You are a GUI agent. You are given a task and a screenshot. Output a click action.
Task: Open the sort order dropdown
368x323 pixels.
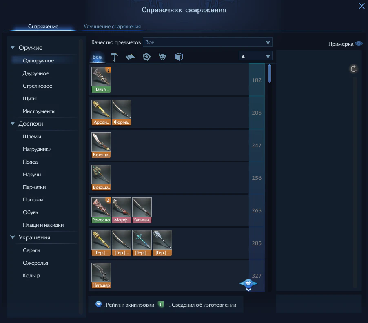pyautogui.click(x=255, y=56)
